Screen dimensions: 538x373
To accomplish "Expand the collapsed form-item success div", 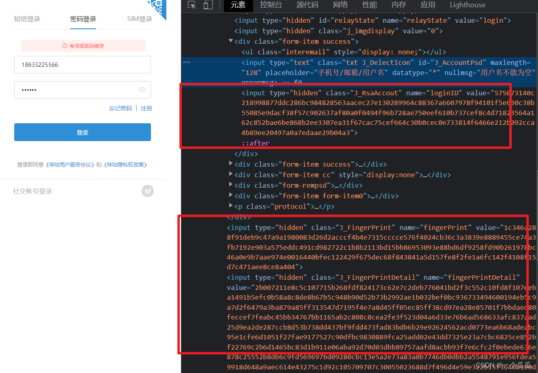I will pos(230,164).
